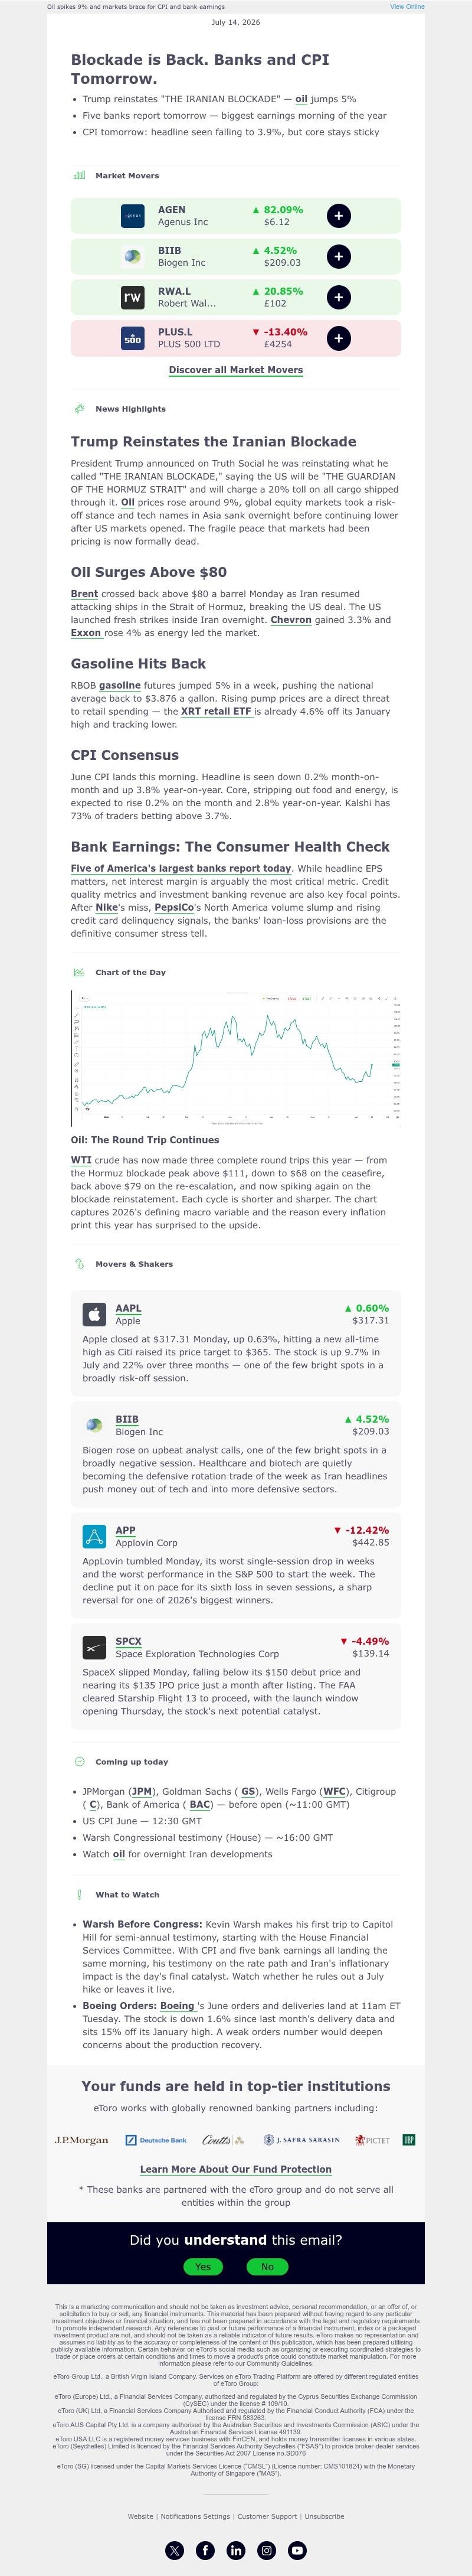Open Learn More About Our Fund Protection
The image size is (472, 2576).
(x=236, y=2169)
